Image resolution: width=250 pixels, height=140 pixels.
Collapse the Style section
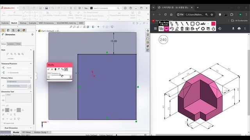point(31,50)
